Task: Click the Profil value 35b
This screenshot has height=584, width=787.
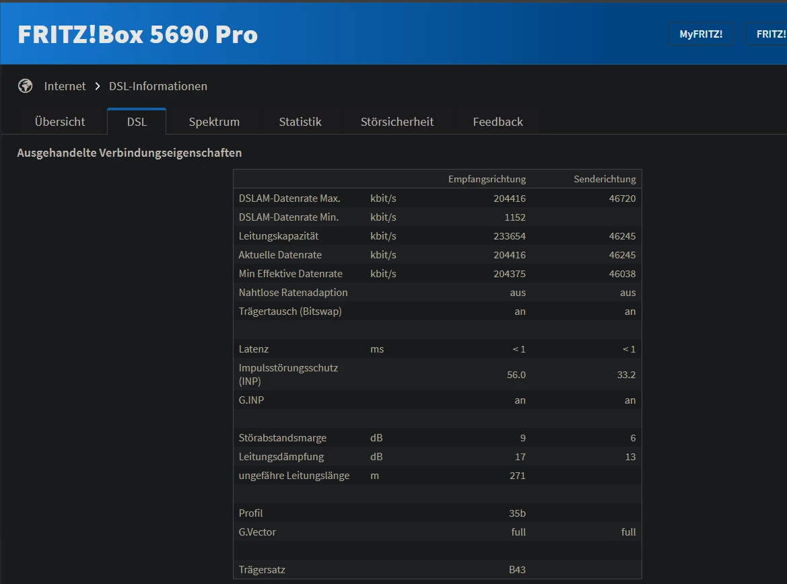Action: 518,513
